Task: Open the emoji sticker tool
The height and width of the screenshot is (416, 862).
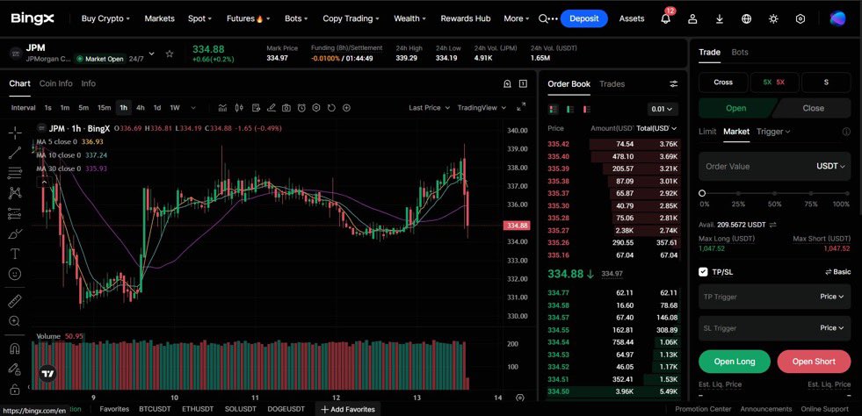Action: click(x=15, y=273)
